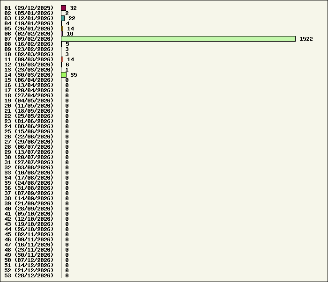Click the value 32 beside week 01
The height and width of the screenshot is (282, 328).
click(x=73, y=8)
